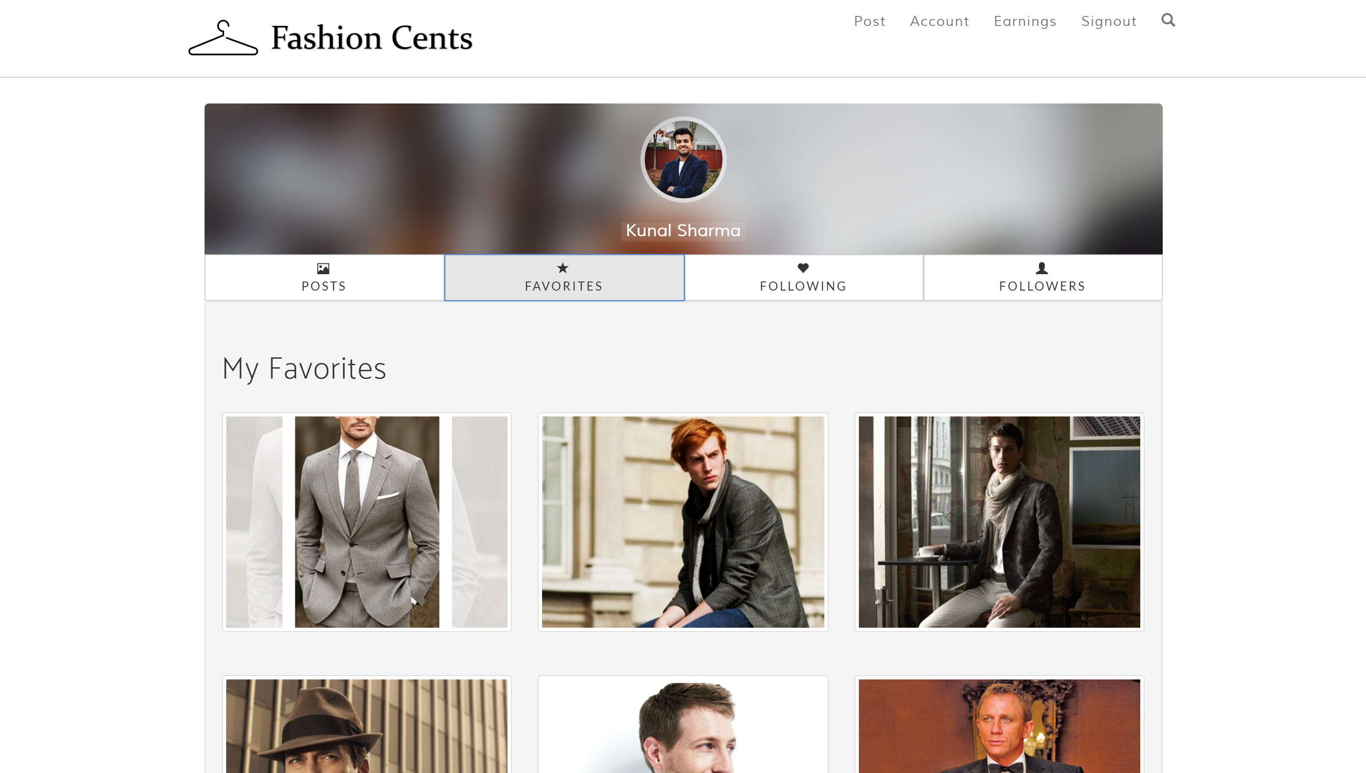Viewport: 1366px width, 773px height.
Task: Switch to the Following tab
Action: pyautogui.click(x=803, y=278)
